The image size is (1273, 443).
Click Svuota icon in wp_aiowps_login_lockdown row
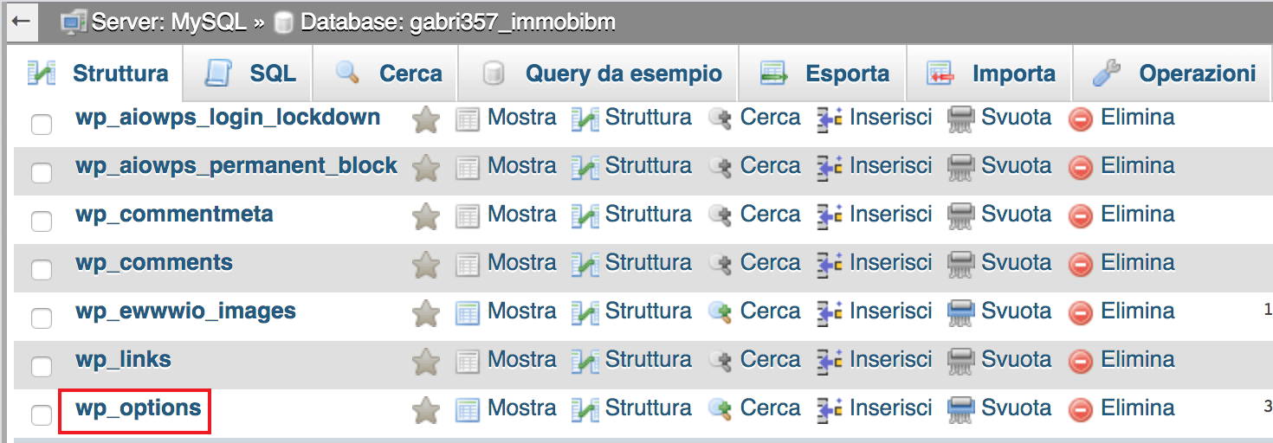(x=960, y=118)
